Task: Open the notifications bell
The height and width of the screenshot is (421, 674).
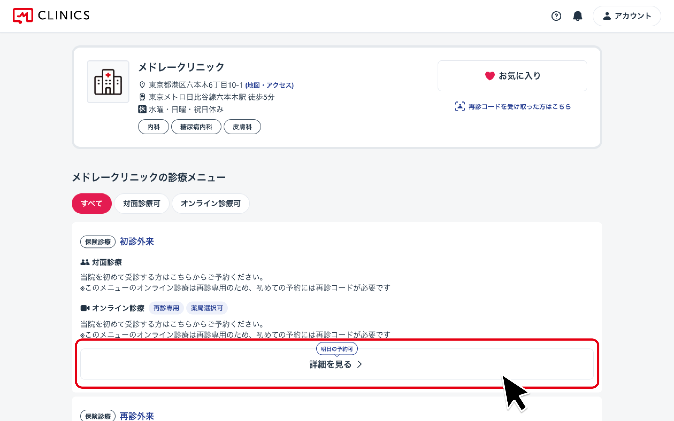Action: click(x=577, y=16)
